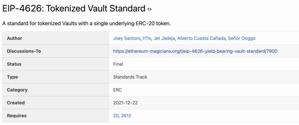Visit Jet Jadeja's author profile link

point(165,38)
